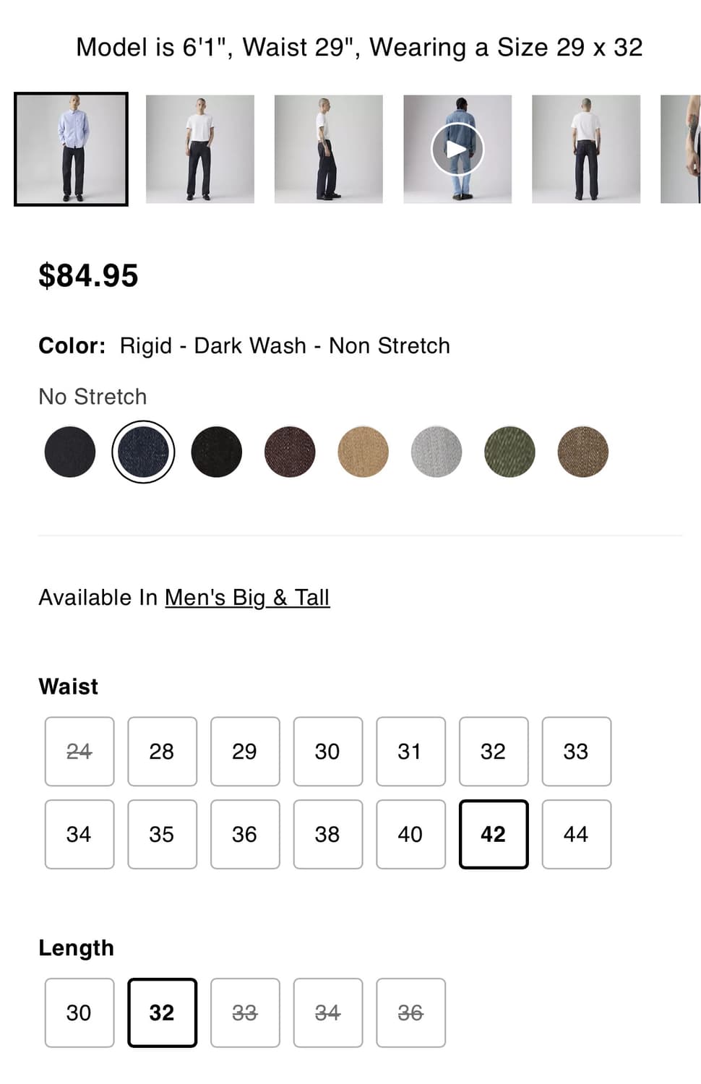Choose the tan color swatch

pos(363,452)
